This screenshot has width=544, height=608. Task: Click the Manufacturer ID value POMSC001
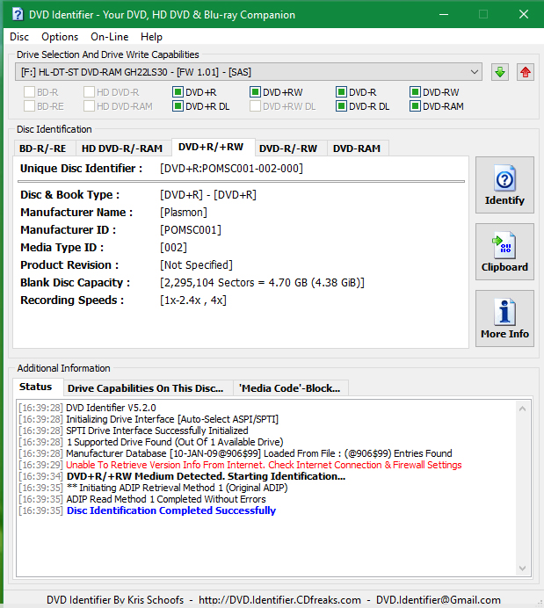[x=191, y=230]
